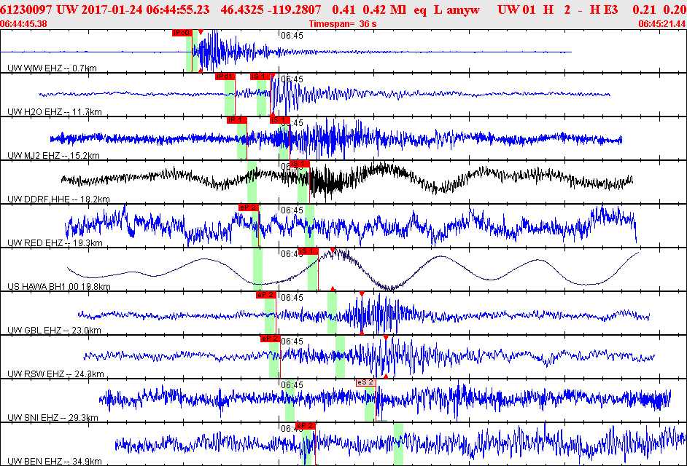
Task: Select the eP 2 pick on GBL trace
Action: (265, 295)
